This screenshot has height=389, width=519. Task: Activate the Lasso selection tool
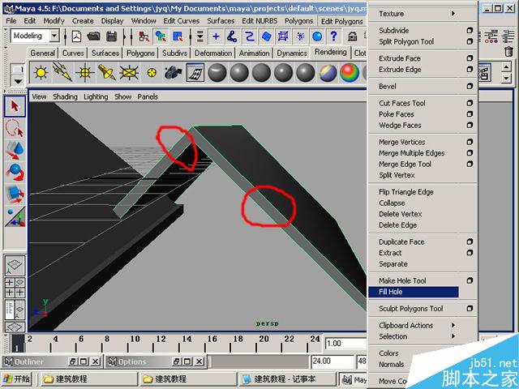pyautogui.click(x=15, y=128)
